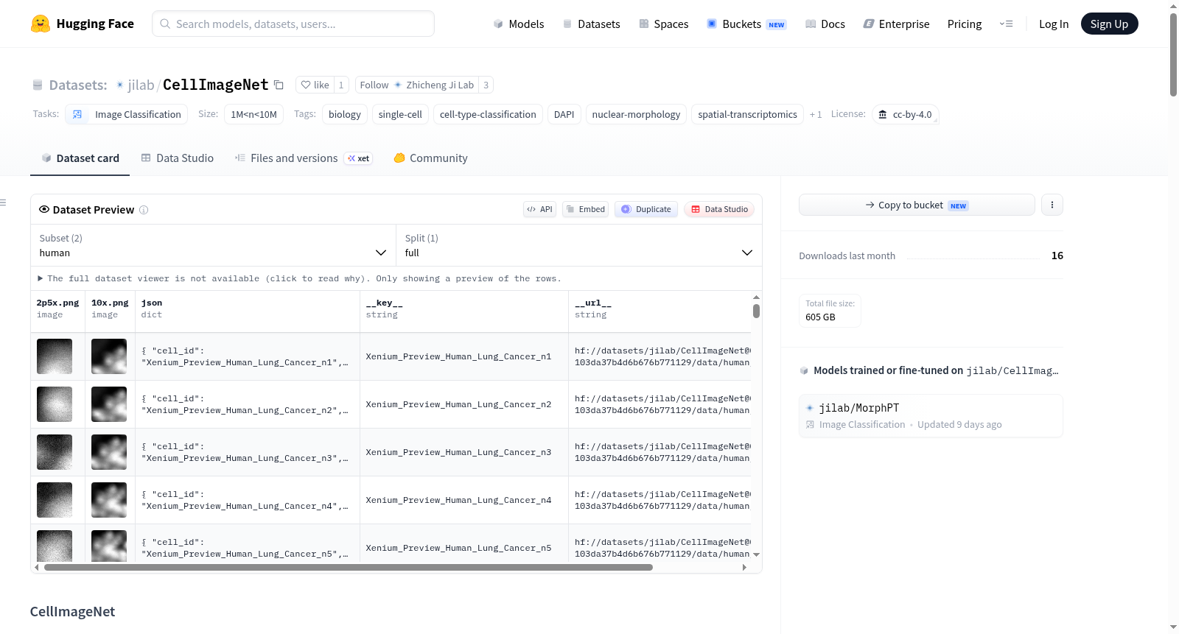
Task: Open the 10x.png thumbnail for Lung_Cancer_n4
Action: tap(109, 500)
